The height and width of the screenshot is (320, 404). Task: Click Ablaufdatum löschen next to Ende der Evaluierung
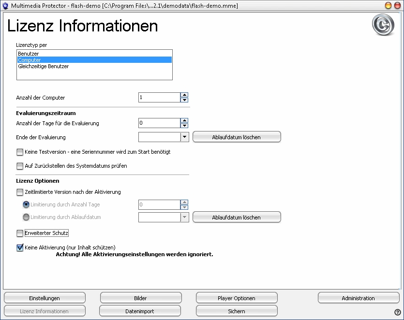pos(237,137)
